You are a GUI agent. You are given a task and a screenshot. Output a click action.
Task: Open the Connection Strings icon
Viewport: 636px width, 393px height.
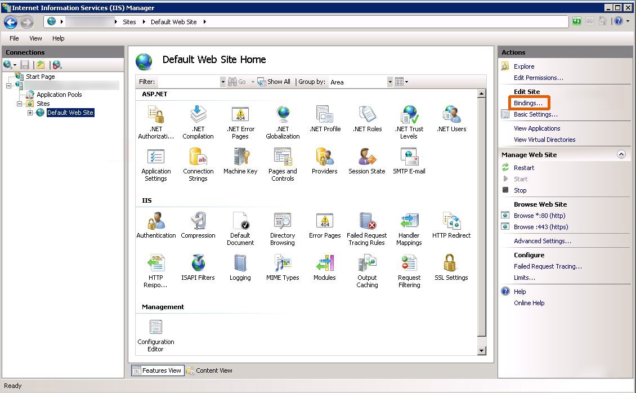point(198,157)
